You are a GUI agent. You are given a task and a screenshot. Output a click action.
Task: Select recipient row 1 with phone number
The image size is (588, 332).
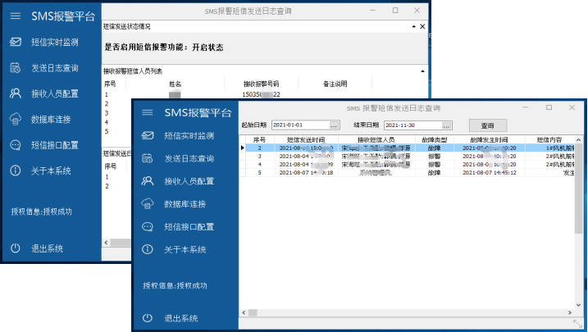tap(265, 94)
